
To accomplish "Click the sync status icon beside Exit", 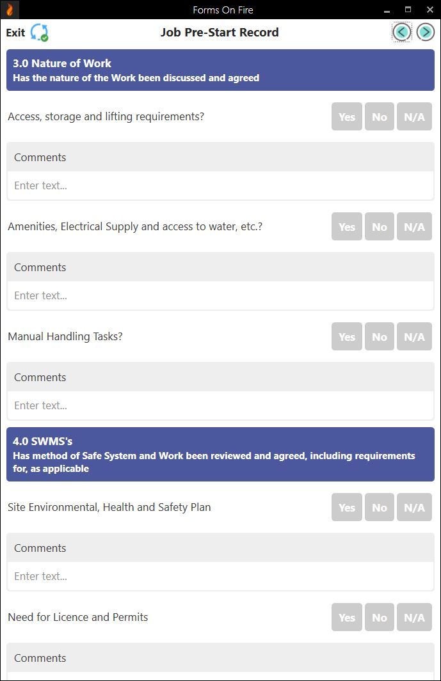I will pos(38,31).
